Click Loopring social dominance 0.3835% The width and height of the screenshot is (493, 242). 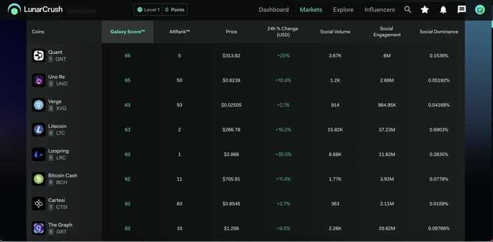[439, 155]
